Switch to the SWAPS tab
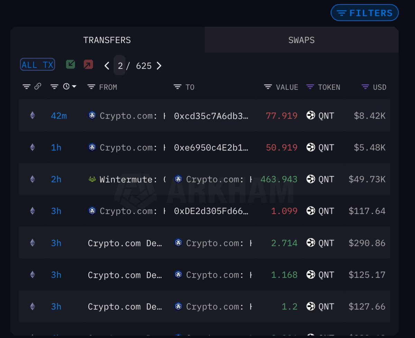The width and height of the screenshot is (415, 338). 302,40
